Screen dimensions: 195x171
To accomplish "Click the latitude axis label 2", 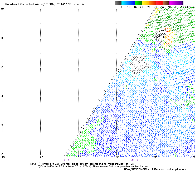I will coord(2,125).
